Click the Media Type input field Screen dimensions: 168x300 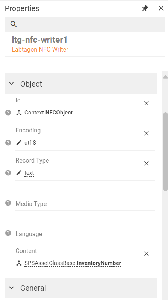pos(85,204)
